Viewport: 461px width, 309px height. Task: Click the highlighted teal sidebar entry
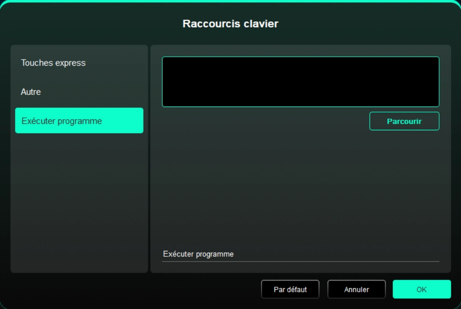coord(79,121)
